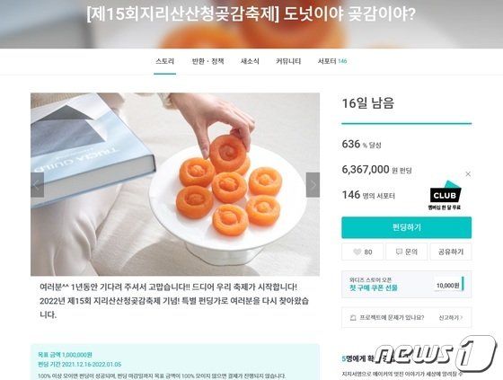The width and height of the screenshot is (503, 380).
Task: Go to next image with right arrow
Action: [313, 185]
